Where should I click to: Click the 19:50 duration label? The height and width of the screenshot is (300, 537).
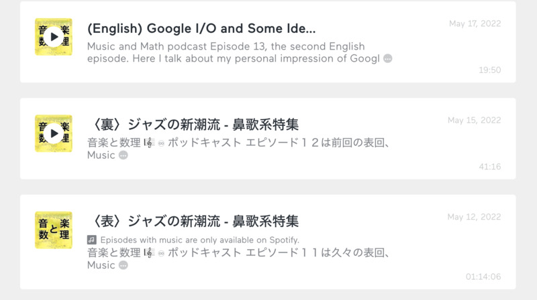[x=489, y=70]
